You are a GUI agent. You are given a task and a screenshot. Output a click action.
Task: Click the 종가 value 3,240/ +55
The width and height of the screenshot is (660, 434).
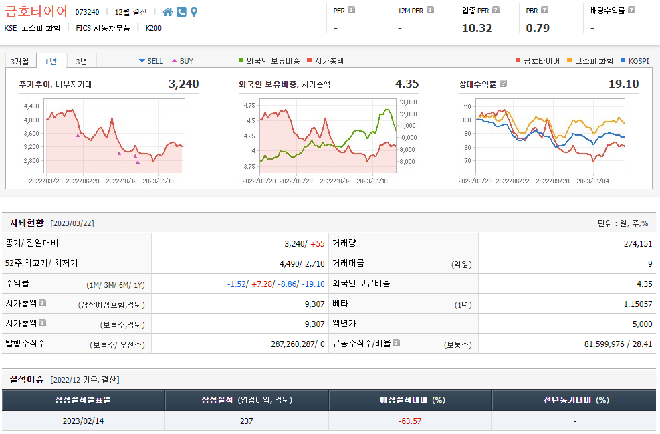coord(304,243)
